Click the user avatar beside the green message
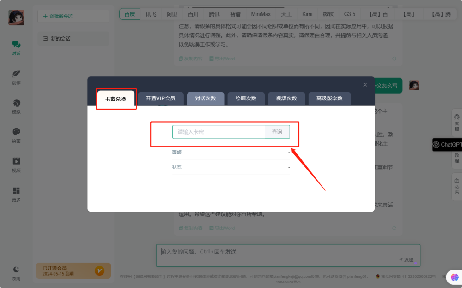This screenshot has height=288, width=462. pos(414,85)
